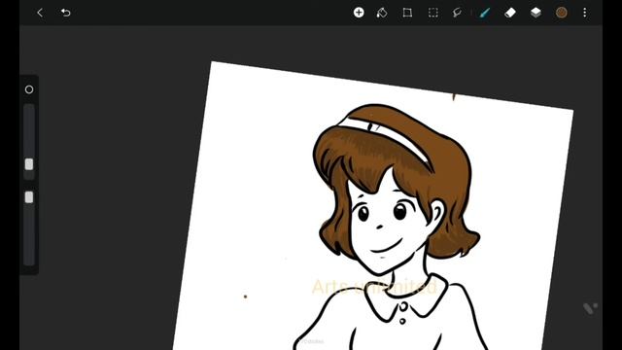Click the upper brush size slider handle
622x350 pixels.
29,164
